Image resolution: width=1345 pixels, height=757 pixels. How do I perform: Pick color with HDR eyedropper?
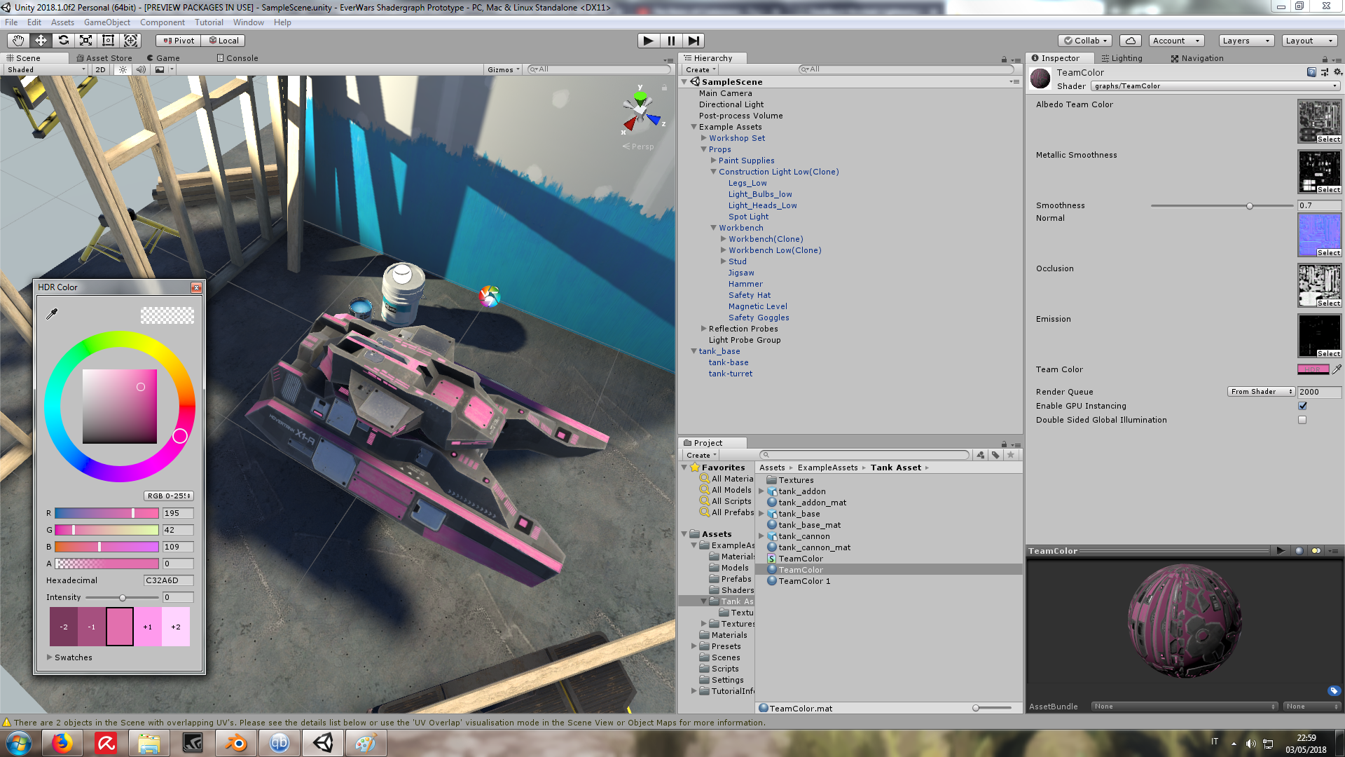(52, 314)
